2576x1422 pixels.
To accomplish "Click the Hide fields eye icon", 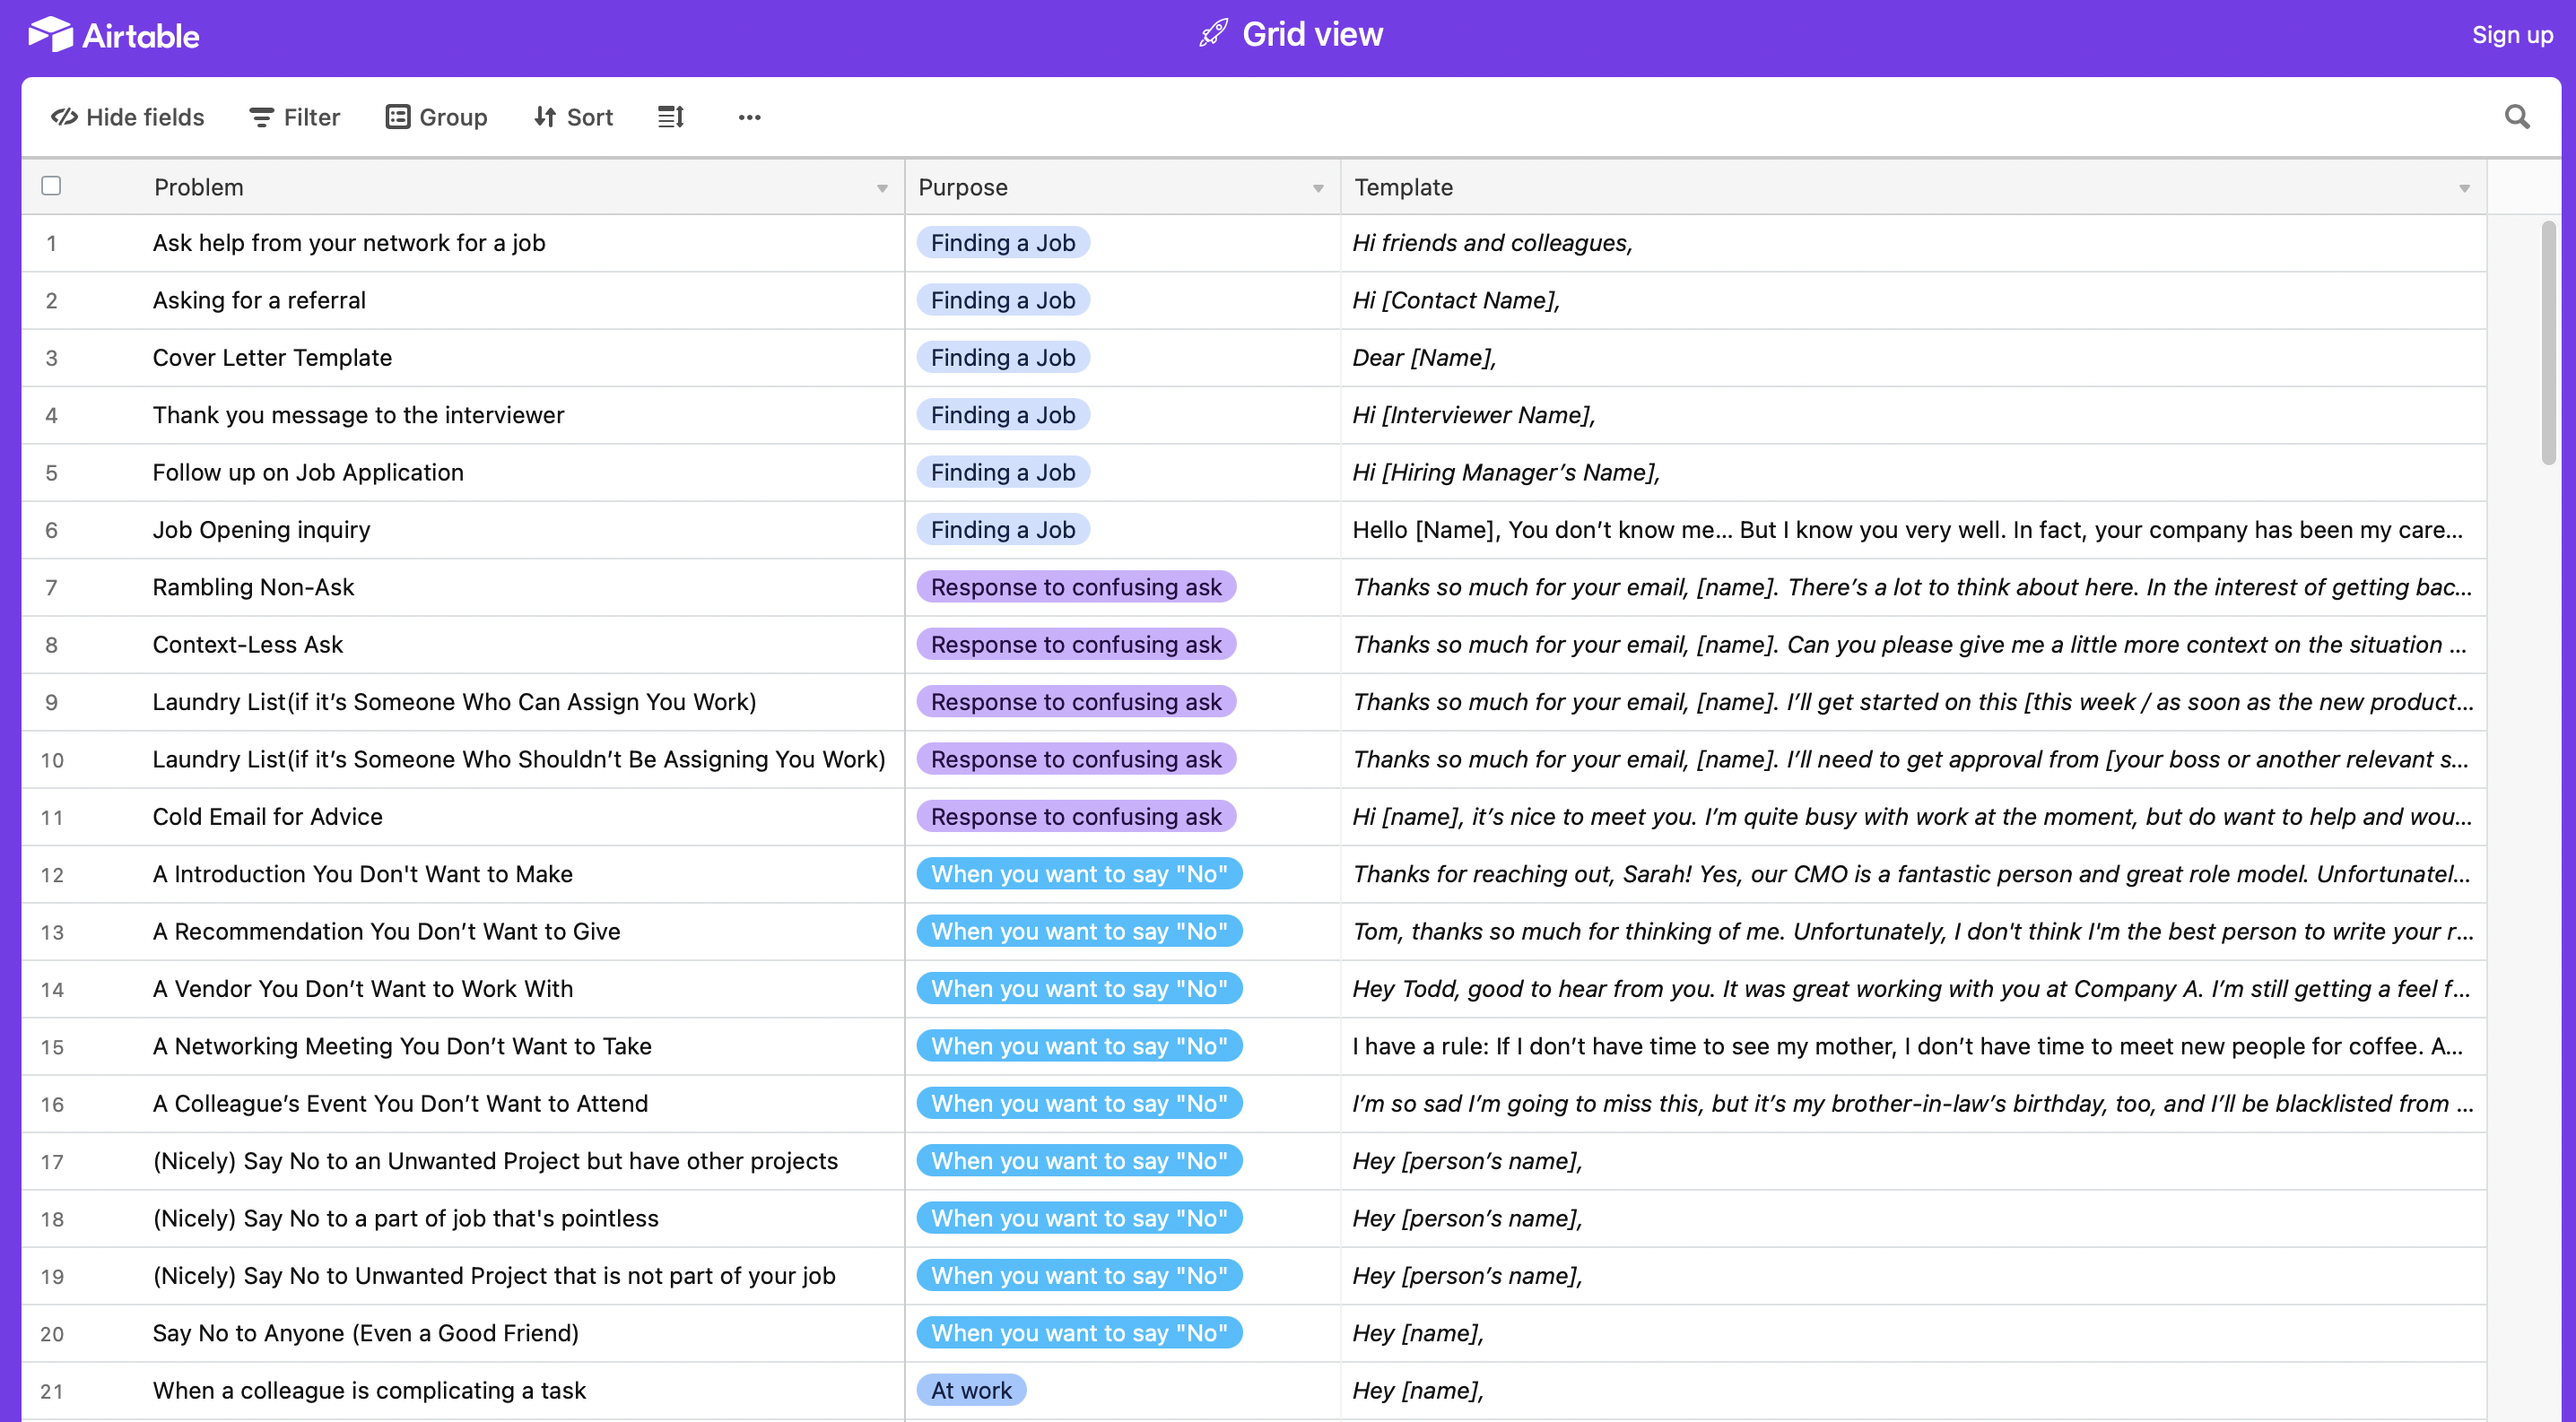I will pyautogui.click(x=65, y=117).
